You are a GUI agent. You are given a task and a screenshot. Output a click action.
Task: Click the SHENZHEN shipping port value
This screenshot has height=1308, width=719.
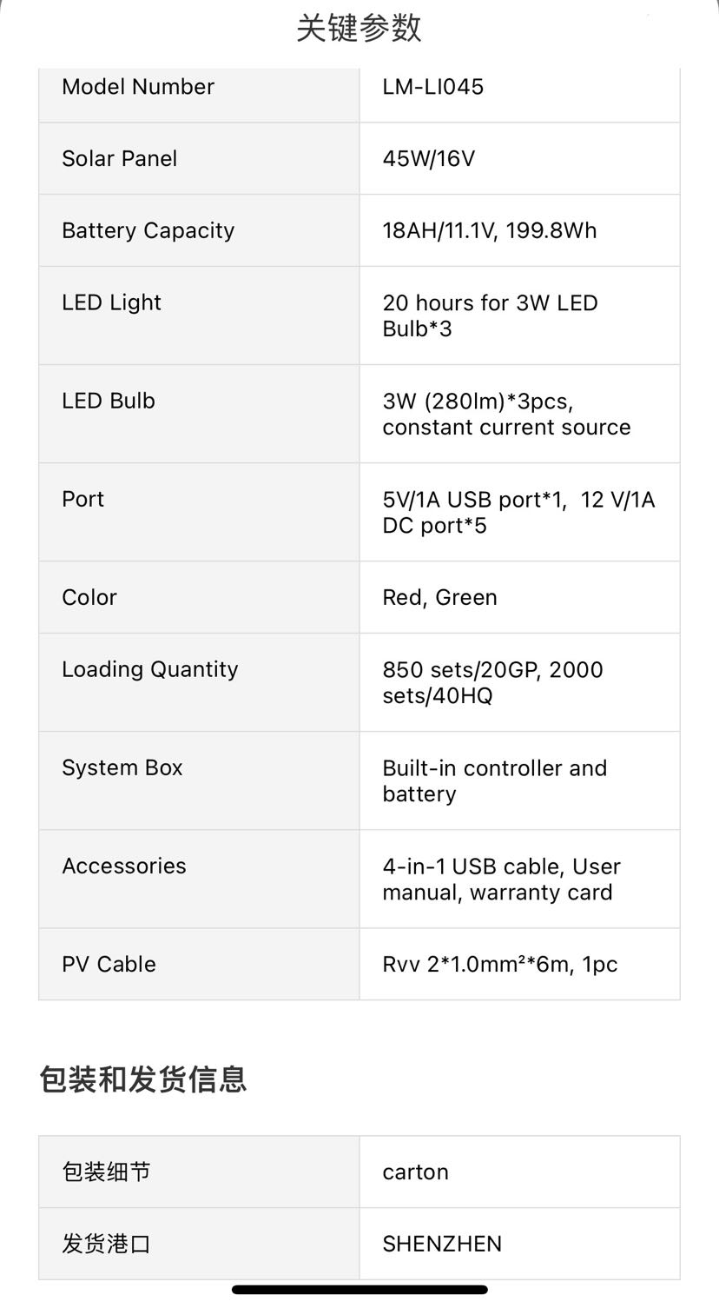(x=441, y=1245)
